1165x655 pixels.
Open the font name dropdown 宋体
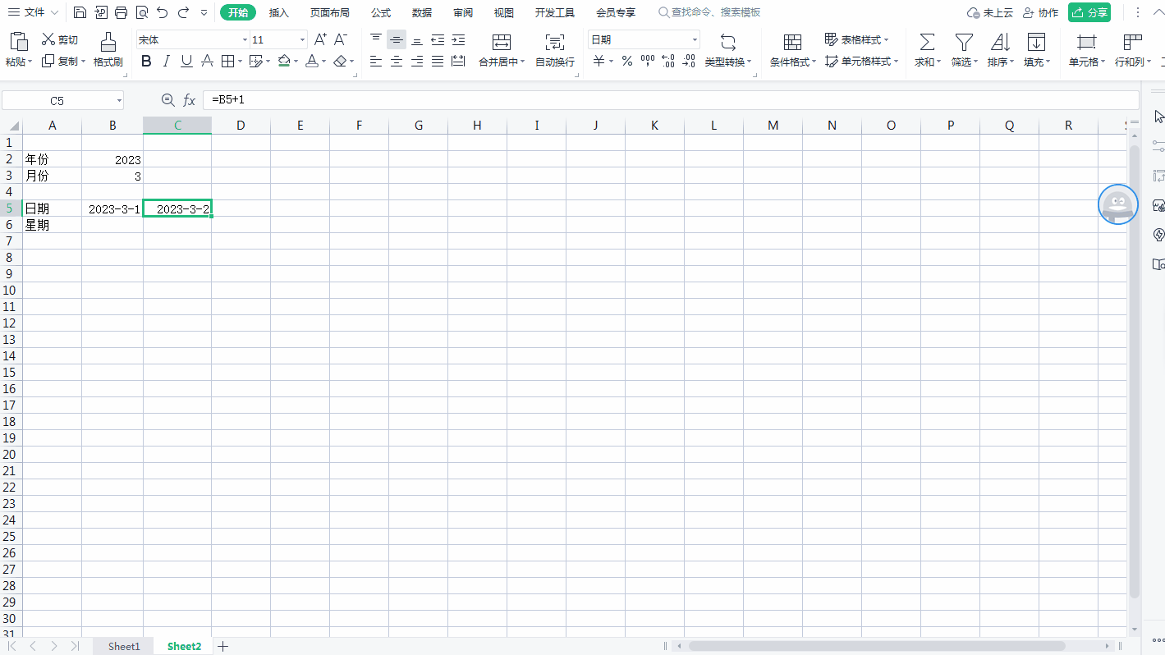(x=245, y=40)
